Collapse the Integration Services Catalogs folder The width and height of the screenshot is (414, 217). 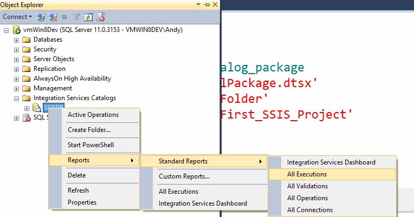click(16, 99)
